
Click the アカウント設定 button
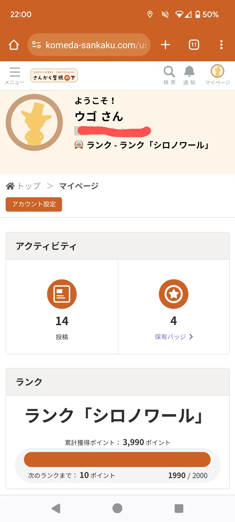pos(34,204)
